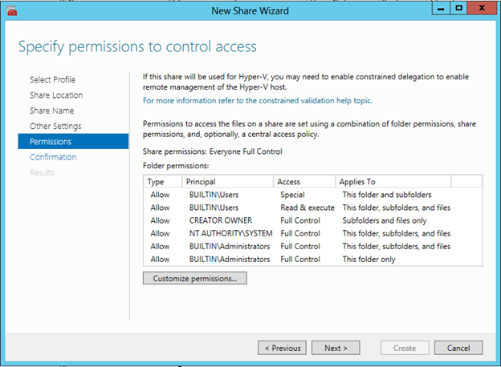This screenshot has width=501, height=367.
Task: Switch to Share Name step
Action: (x=51, y=111)
